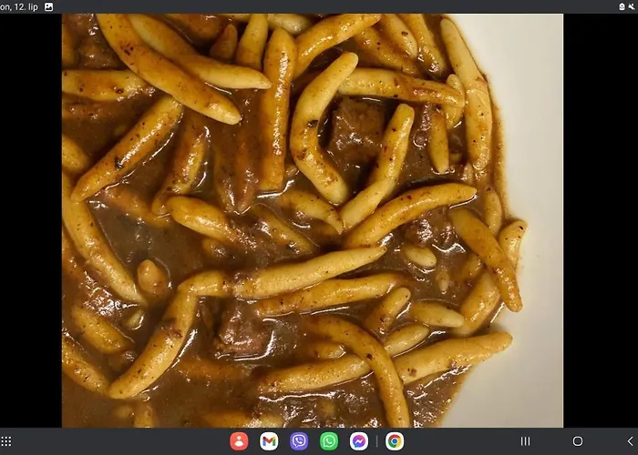This screenshot has height=455, width=638.
Task: Tap the date text in the status bar
Action: [x=18, y=6]
